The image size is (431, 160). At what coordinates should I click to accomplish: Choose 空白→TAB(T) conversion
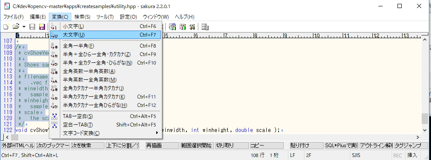point(106,124)
